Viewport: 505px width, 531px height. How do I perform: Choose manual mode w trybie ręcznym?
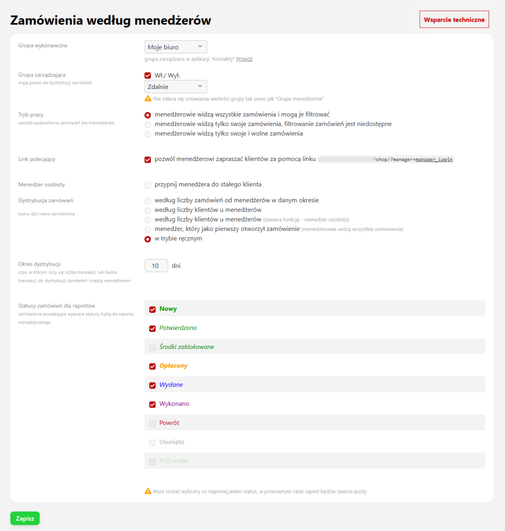148,239
